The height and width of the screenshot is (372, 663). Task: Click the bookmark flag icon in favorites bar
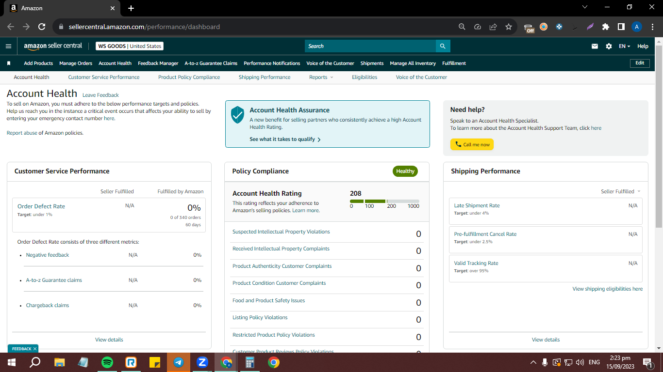click(9, 63)
